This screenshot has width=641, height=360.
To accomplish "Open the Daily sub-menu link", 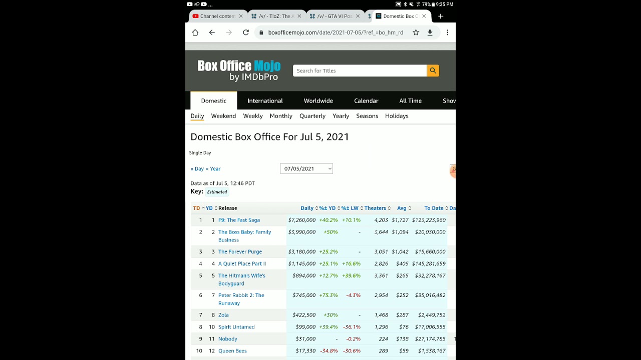I will coord(197,116).
